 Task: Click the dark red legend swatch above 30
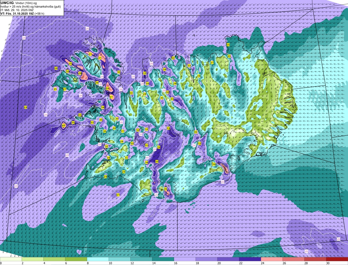pos(337,259)
